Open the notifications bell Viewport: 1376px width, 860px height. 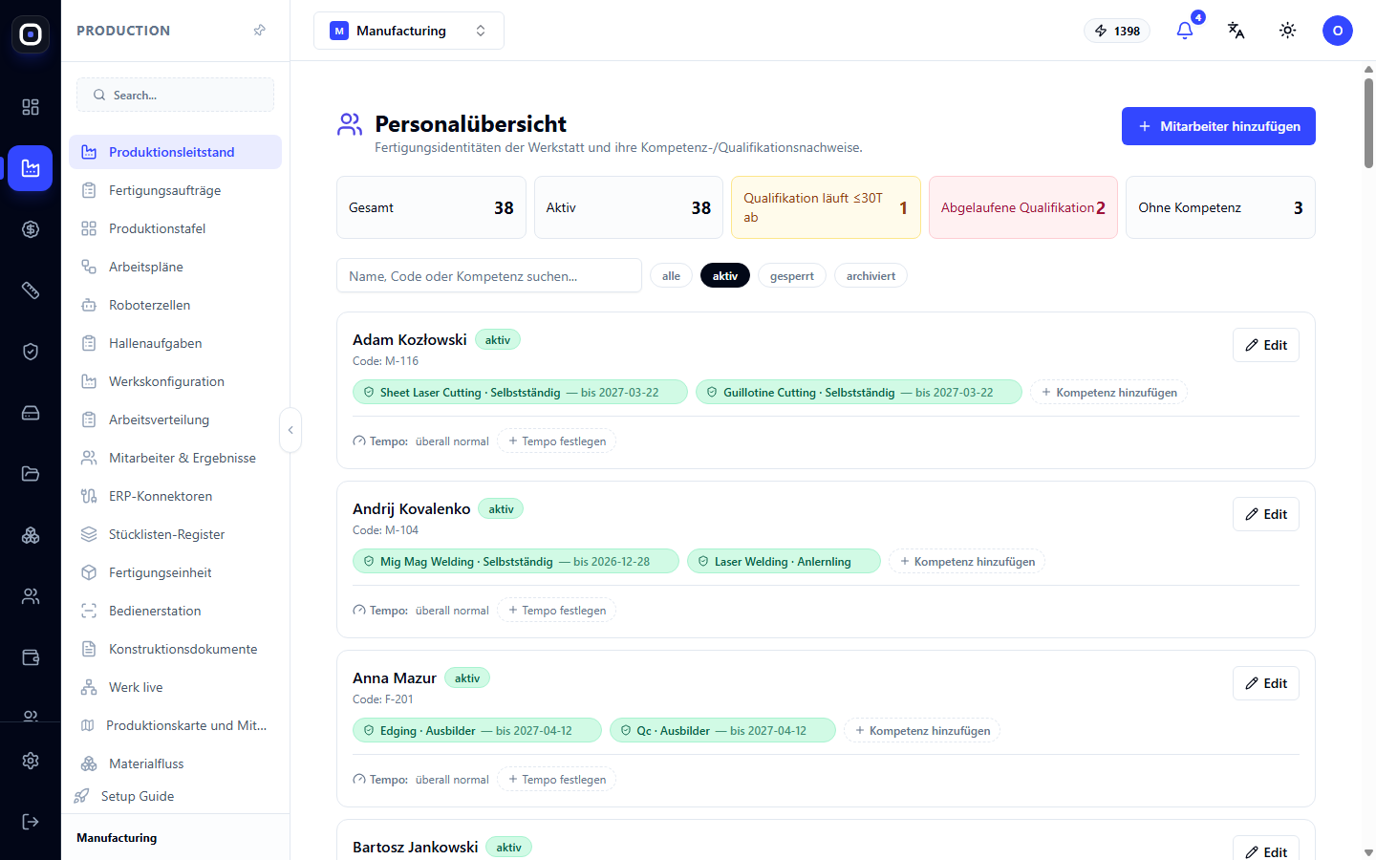[1185, 31]
